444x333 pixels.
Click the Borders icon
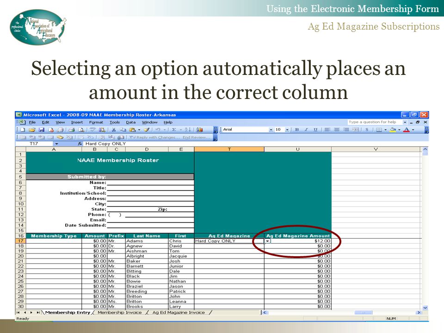pos(379,129)
